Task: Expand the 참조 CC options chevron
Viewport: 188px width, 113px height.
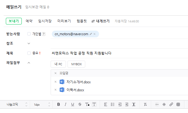Action: point(29,43)
